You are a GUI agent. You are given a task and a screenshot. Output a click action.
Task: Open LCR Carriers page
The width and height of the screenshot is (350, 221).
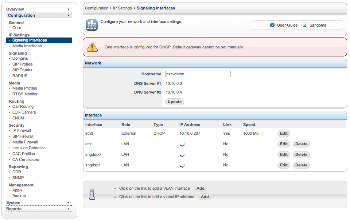(x=24, y=113)
